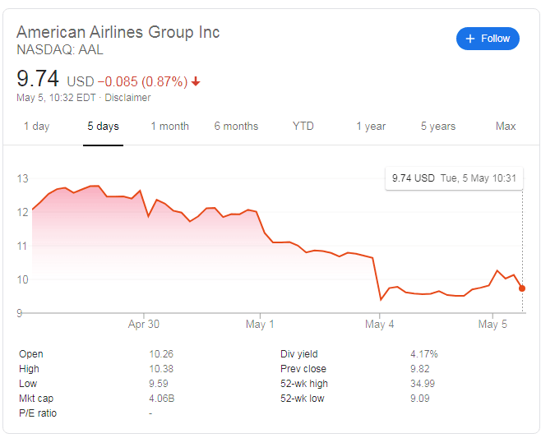Click the 9.74 USD chart tooltip
The image size is (541, 438).
coord(454,178)
